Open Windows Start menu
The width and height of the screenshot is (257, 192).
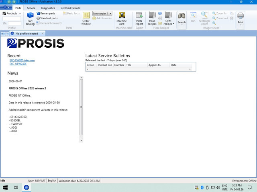pyautogui.click(x=5, y=188)
